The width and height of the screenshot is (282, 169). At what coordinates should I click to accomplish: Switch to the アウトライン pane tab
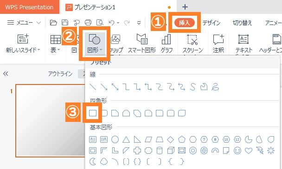[x=60, y=74]
